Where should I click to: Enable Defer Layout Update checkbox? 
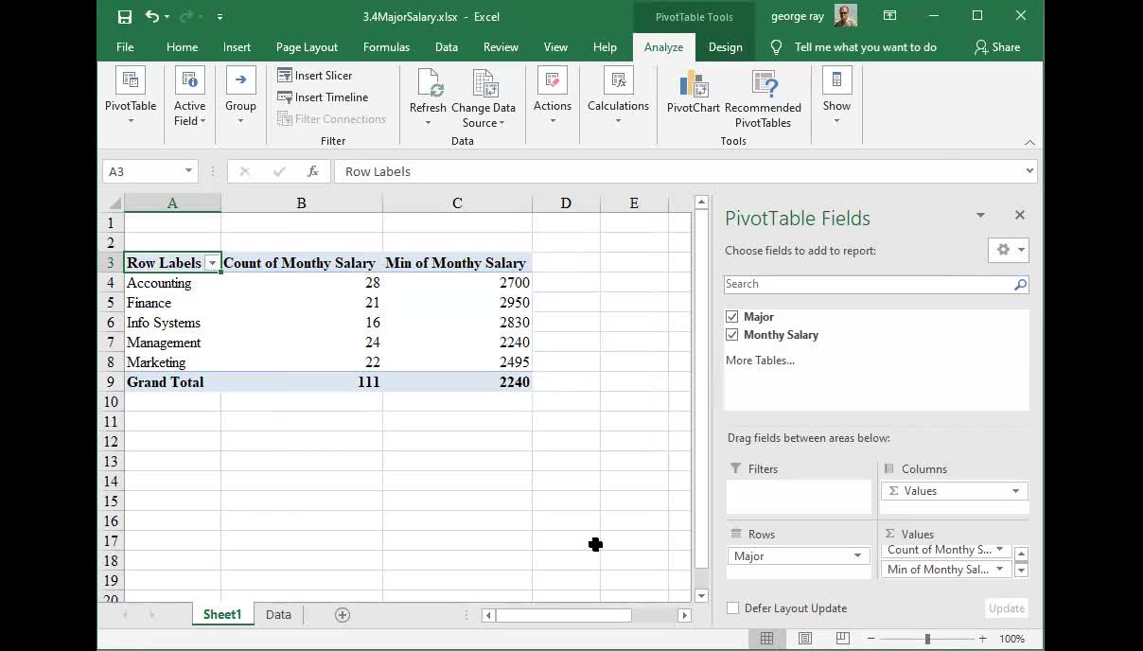coord(733,608)
